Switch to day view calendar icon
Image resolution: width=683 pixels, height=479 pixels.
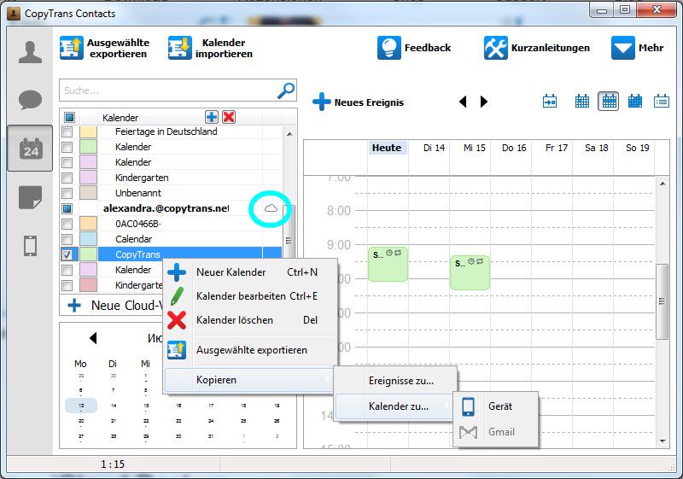coord(582,101)
